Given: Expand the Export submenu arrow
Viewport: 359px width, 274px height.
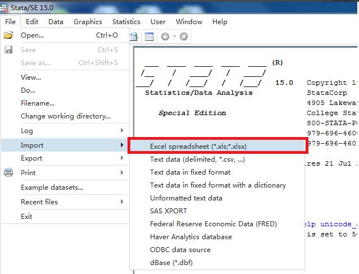Looking at the screenshot, I should (122, 158).
